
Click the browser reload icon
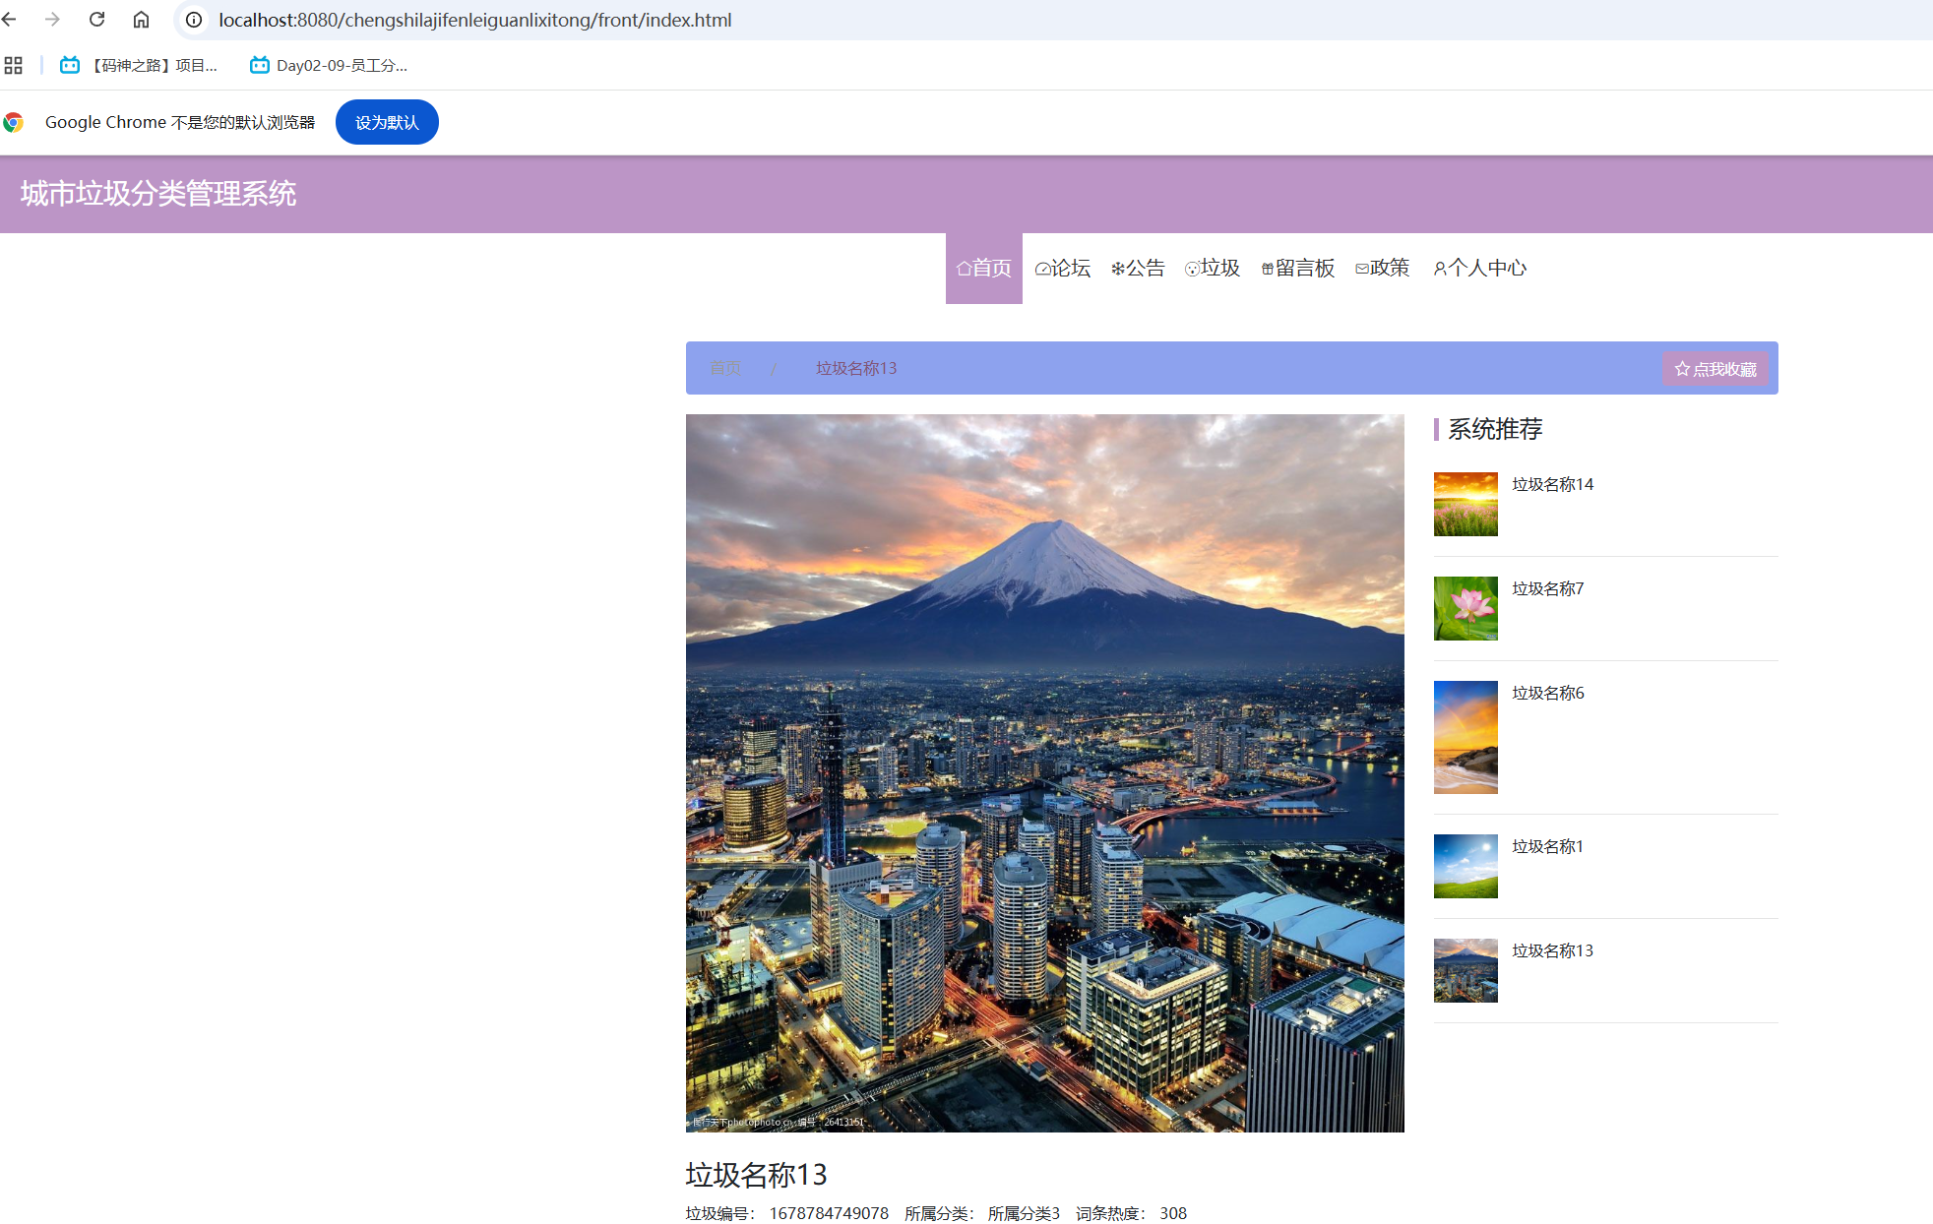96,20
